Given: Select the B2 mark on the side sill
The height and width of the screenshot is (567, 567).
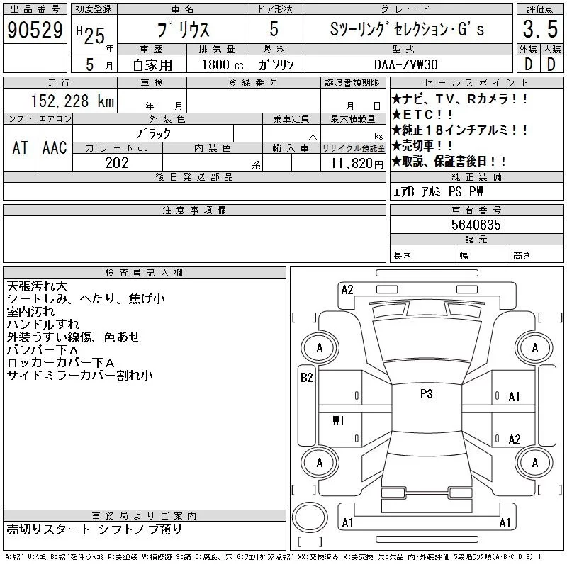Looking at the screenshot, I should click(x=306, y=378).
